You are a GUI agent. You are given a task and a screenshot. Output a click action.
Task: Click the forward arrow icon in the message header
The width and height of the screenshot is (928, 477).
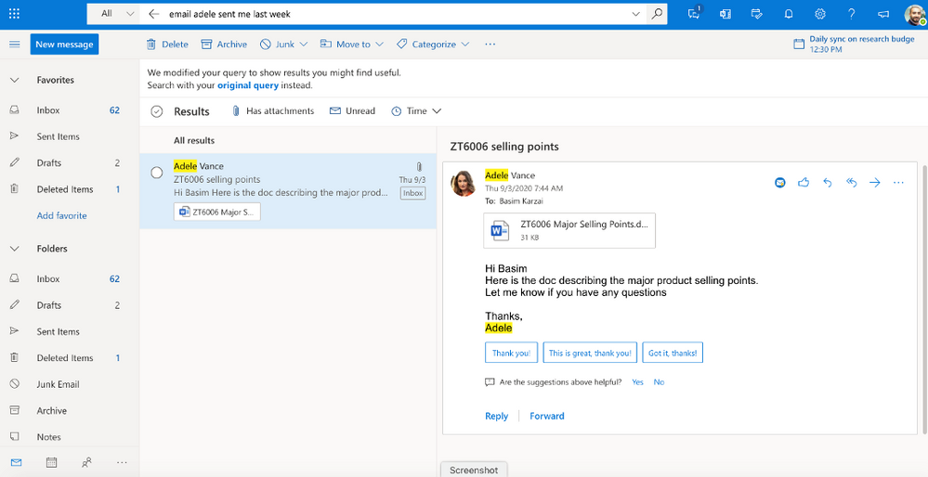(x=875, y=183)
